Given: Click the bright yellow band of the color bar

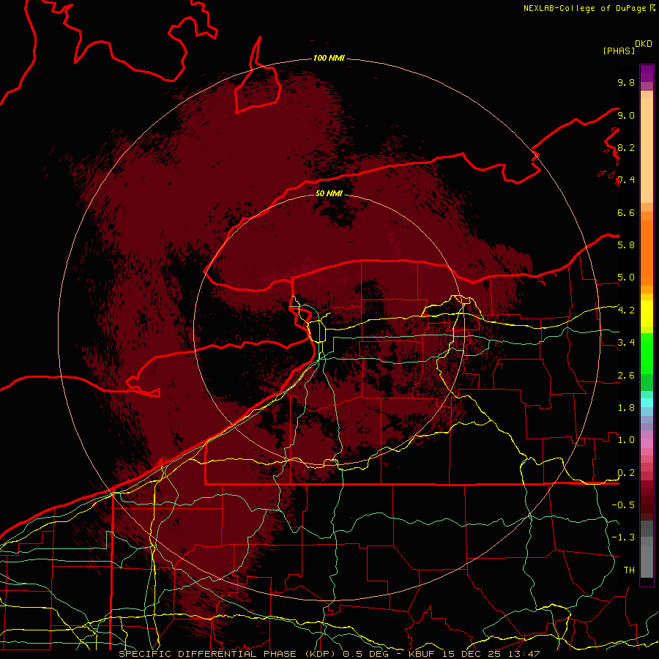Looking at the screenshot, I should pyautogui.click(x=647, y=313).
